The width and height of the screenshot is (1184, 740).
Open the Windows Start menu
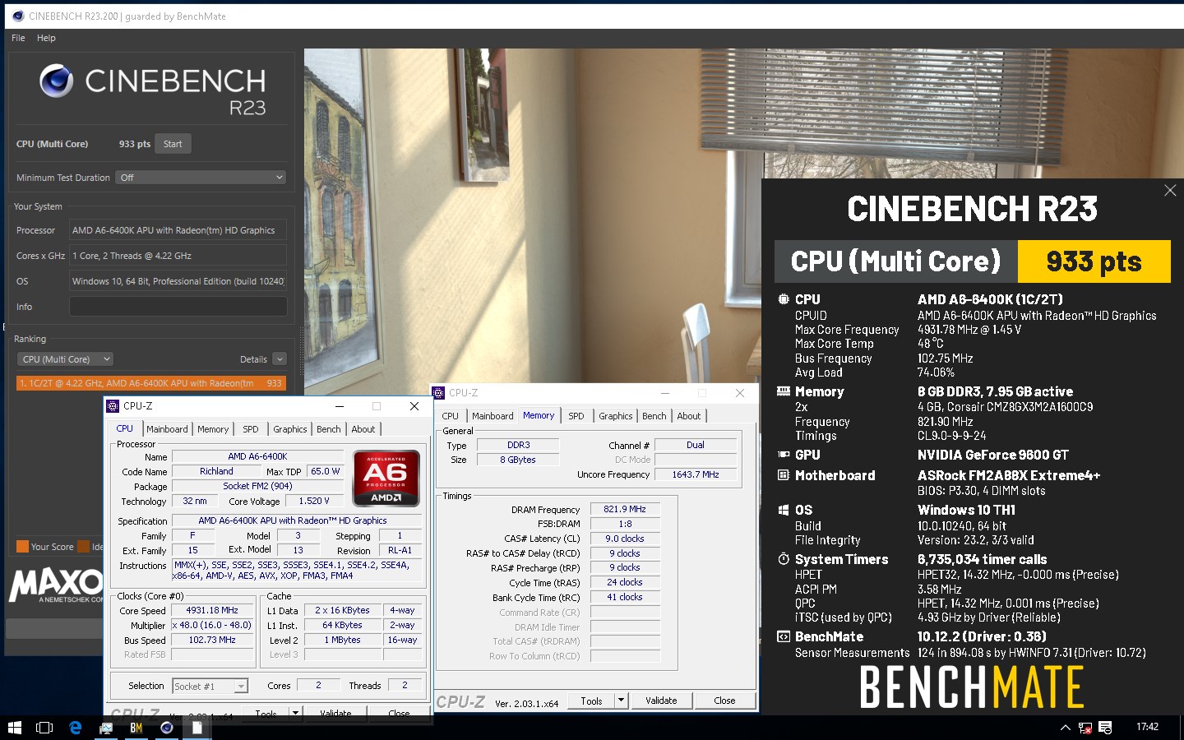(14, 728)
